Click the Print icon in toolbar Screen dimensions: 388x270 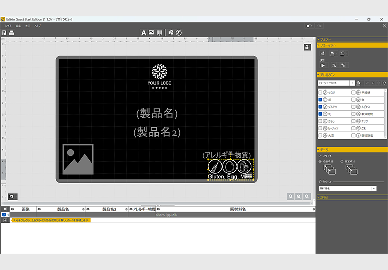pyautogui.click(x=11, y=33)
